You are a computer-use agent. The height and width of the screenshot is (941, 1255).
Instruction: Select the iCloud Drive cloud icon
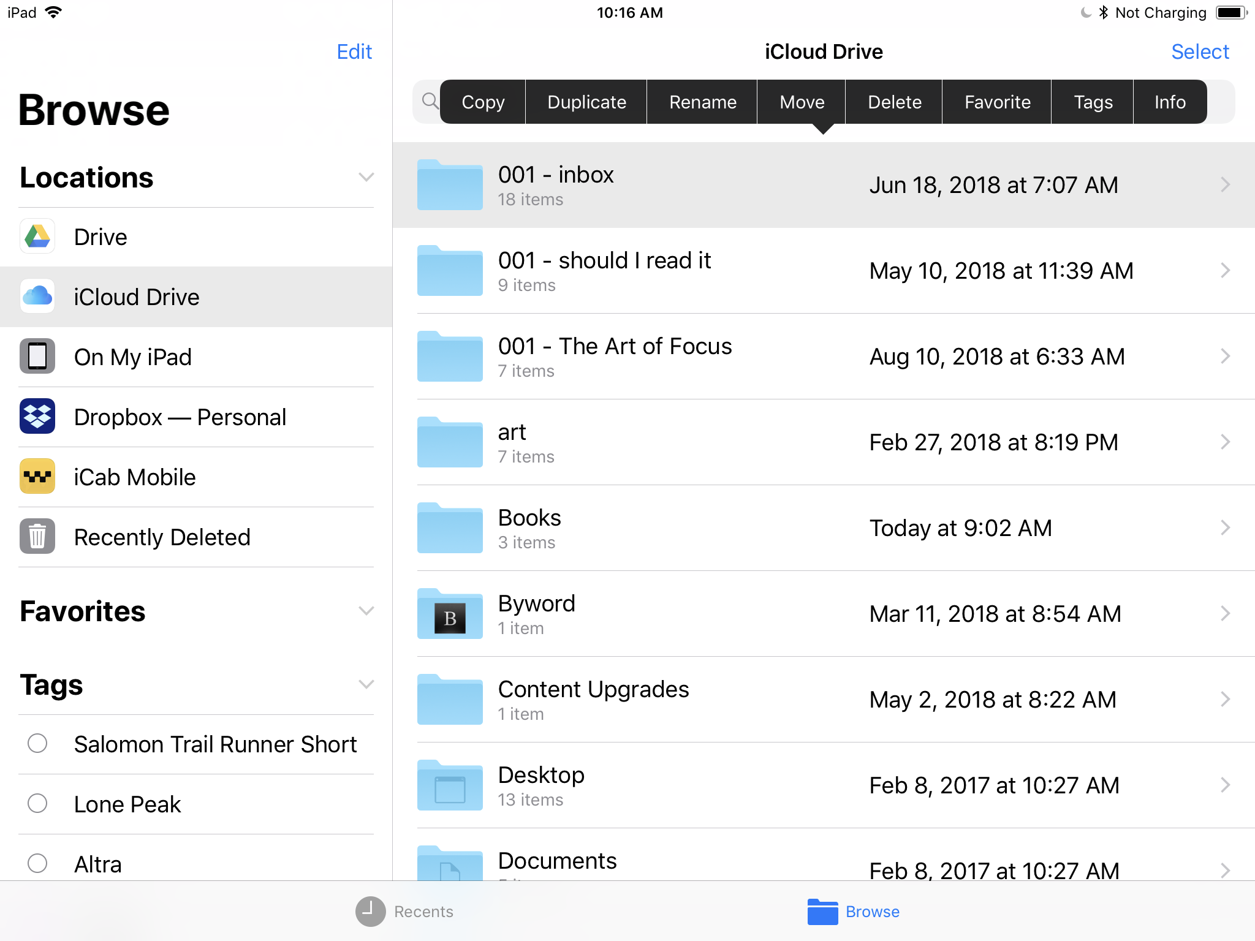(x=37, y=297)
